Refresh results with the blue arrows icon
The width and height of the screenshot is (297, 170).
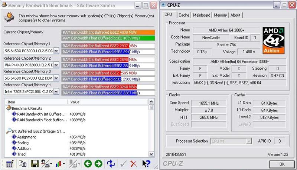[111, 163]
